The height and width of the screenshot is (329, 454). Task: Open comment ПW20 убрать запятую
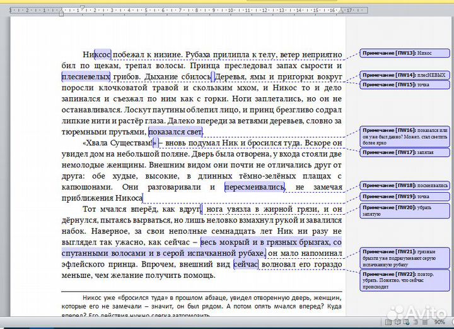pyautogui.click(x=405, y=211)
